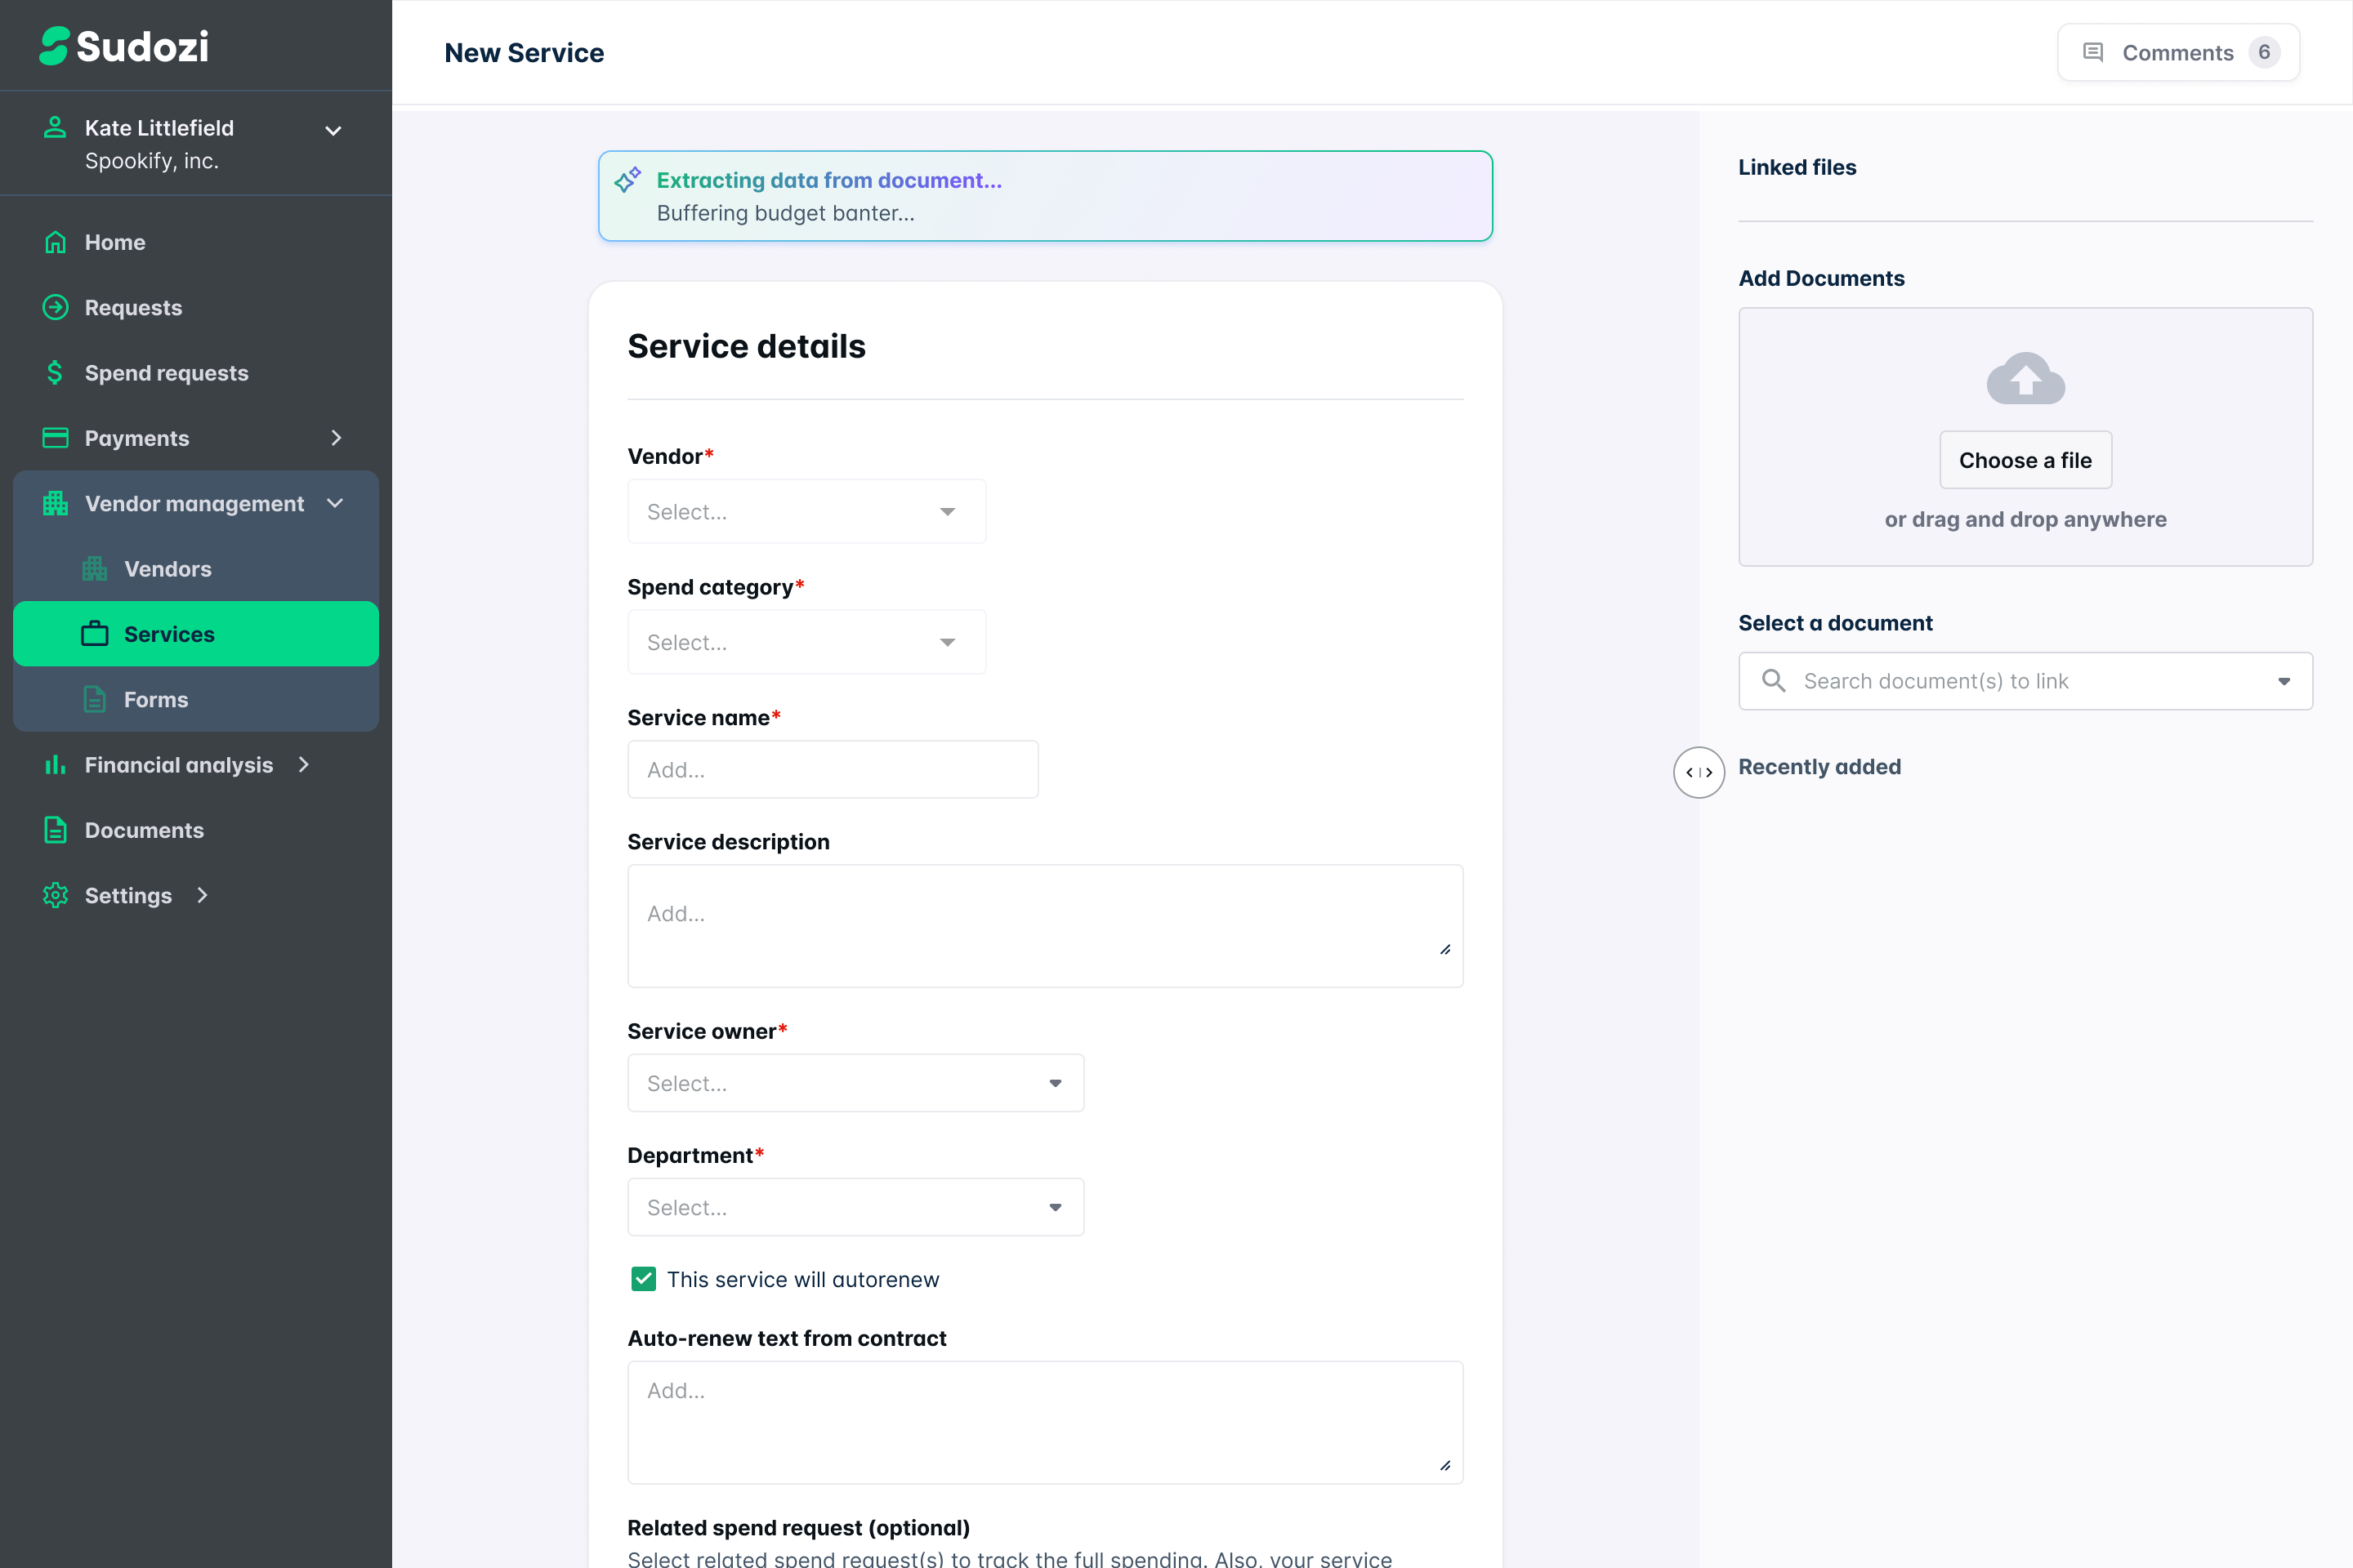Viewport: 2353px width, 1568px height.
Task: Click the panel resize arrows handle
Action: [1699, 772]
